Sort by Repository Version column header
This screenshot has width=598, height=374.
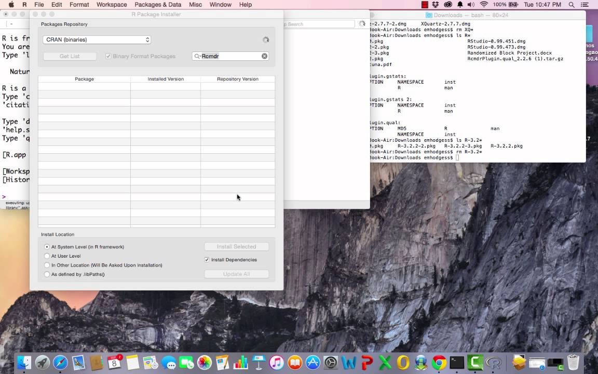[x=238, y=79]
